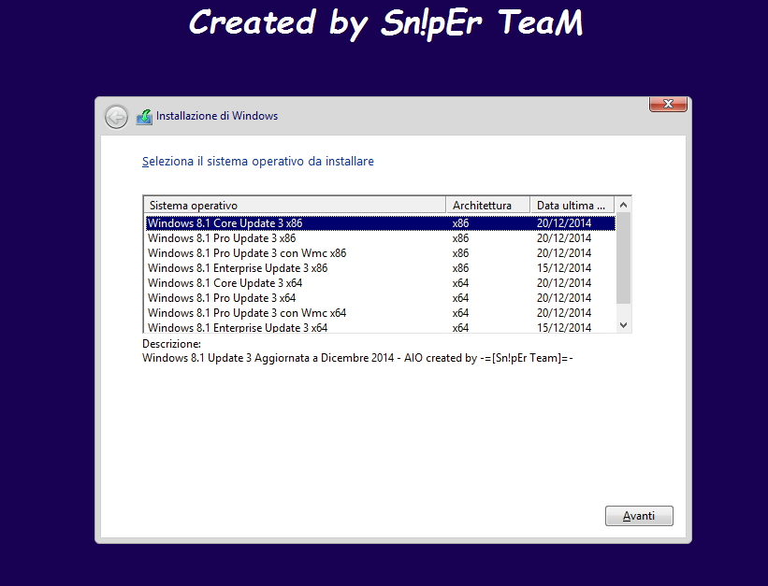Click the list scrollbar up arrow
The image size is (768, 586).
[624, 205]
